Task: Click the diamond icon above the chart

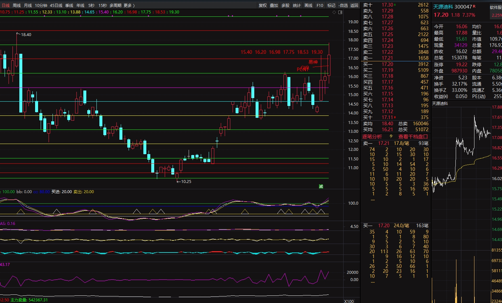Action: click(x=334, y=12)
